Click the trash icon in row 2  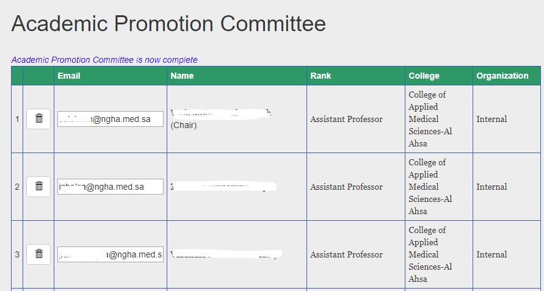(38, 187)
